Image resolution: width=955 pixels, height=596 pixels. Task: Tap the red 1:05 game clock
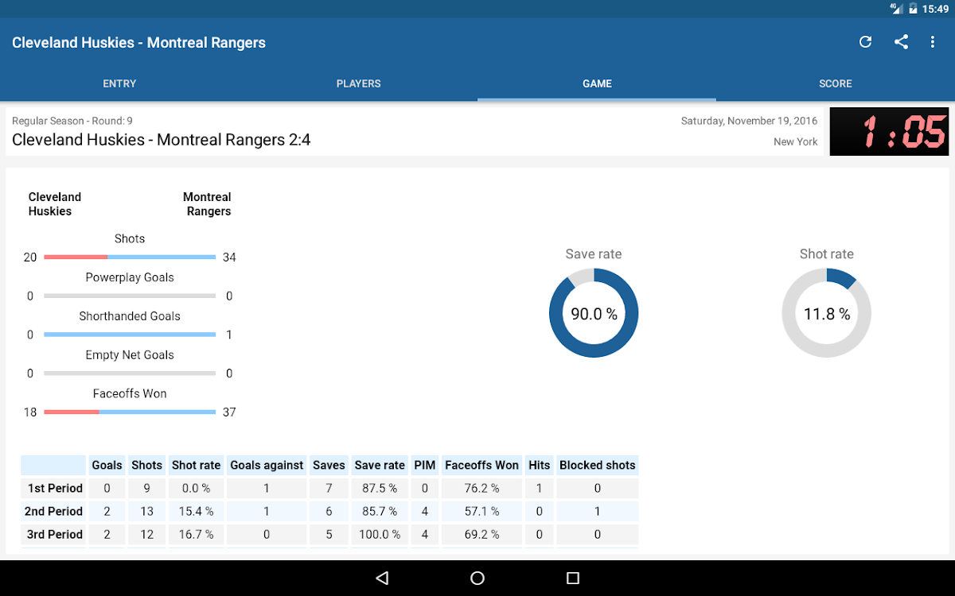coord(889,132)
